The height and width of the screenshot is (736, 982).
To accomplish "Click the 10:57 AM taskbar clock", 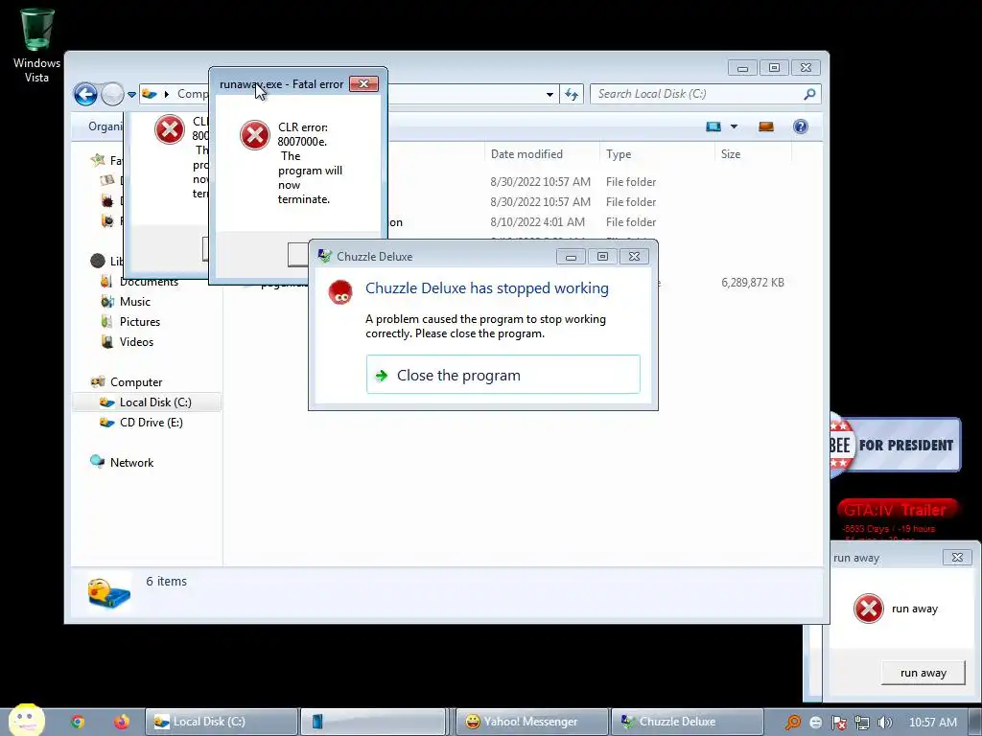I will coord(932,723).
